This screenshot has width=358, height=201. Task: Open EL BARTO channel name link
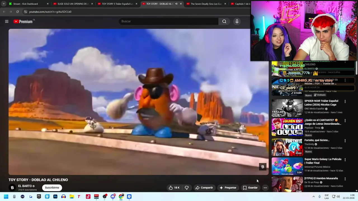[x=25, y=186]
